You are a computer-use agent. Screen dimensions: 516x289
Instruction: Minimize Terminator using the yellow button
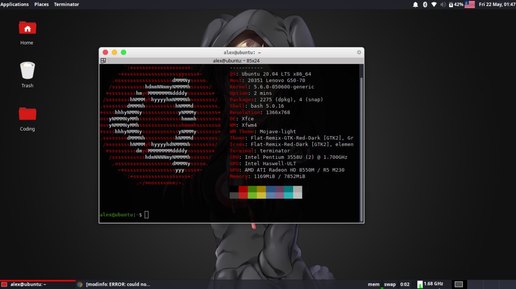114,52
